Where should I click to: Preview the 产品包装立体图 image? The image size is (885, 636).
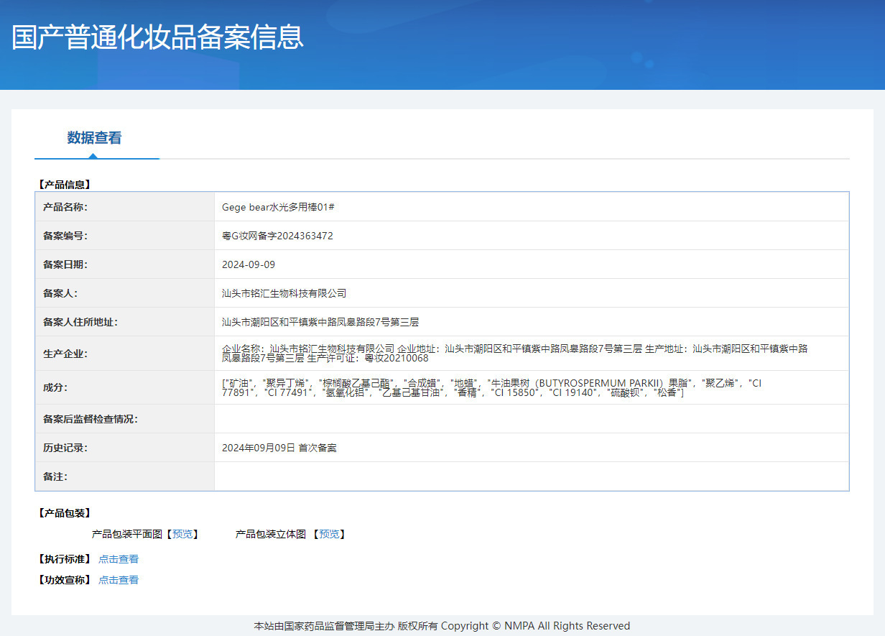(x=329, y=534)
